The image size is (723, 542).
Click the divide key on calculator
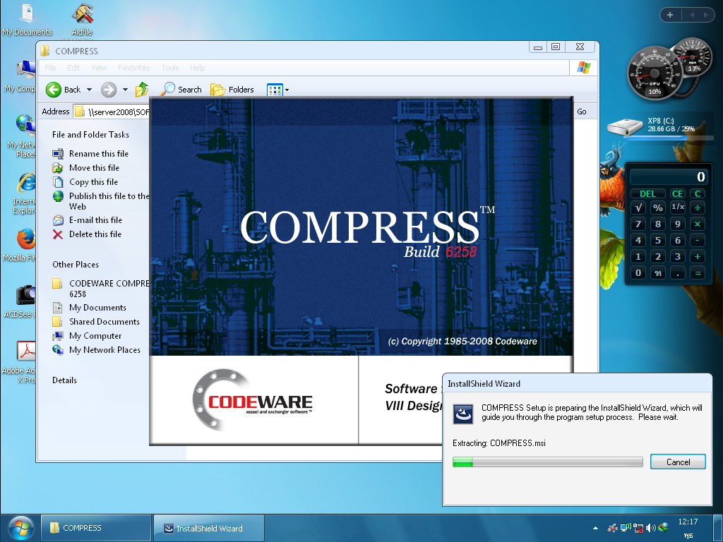pyautogui.click(x=698, y=208)
